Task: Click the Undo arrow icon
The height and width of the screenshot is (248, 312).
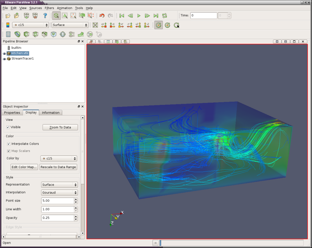Action: click(x=102, y=16)
